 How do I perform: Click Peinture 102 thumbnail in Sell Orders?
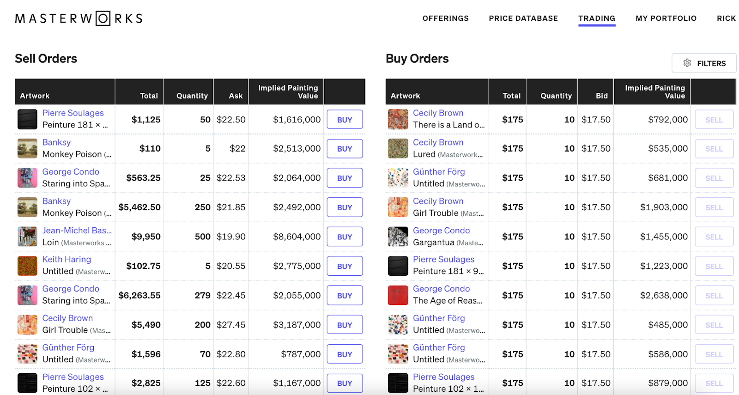click(x=27, y=383)
